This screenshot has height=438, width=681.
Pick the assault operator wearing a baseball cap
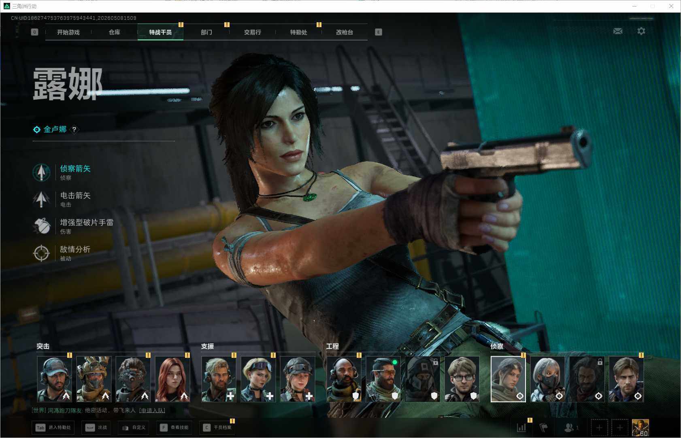55,379
